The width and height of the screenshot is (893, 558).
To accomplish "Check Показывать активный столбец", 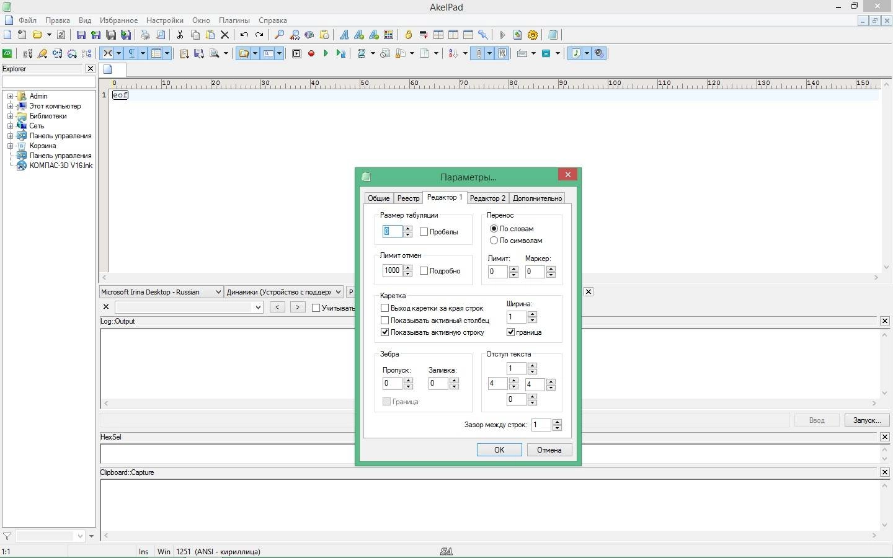I will [385, 321].
